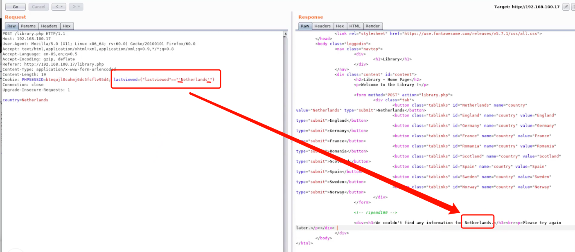Click the '<h1>Library</h1>' response line

point(392,59)
